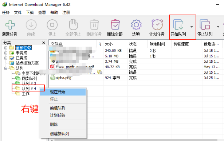Click the PDF file icon in list
224x141 pixels.
[52, 67]
